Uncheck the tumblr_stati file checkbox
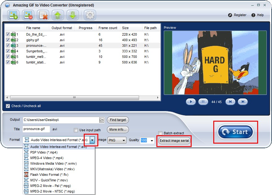 click(x=8, y=62)
